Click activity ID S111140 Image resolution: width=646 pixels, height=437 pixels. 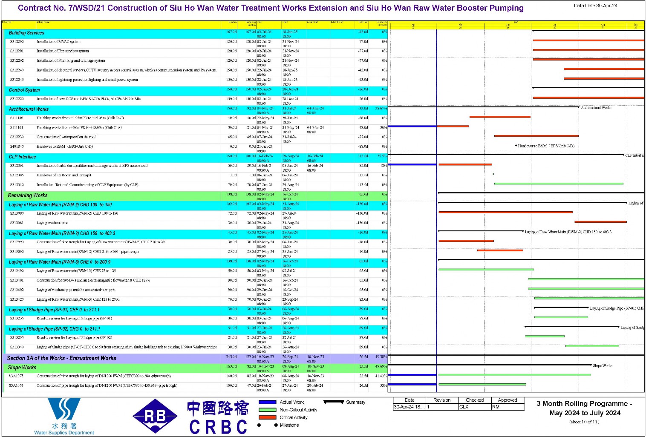17,118
